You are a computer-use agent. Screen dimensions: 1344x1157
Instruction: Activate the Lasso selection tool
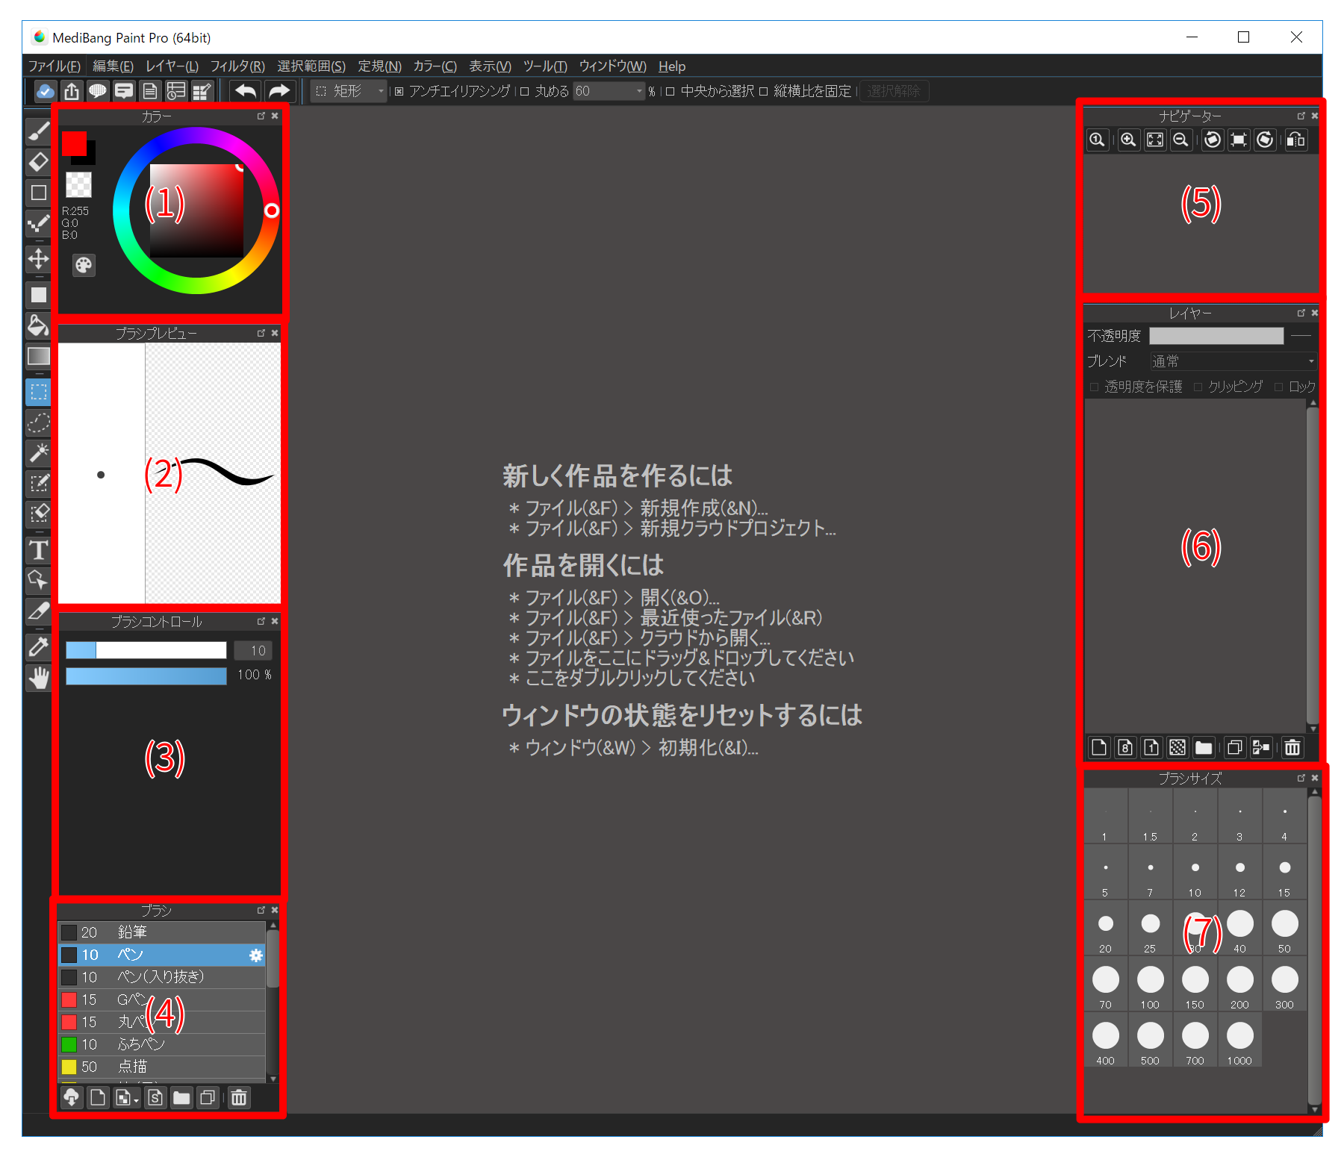(x=38, y=422)
